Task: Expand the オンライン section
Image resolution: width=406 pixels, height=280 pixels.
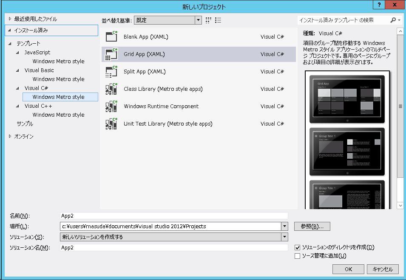Action: [10, 137]
